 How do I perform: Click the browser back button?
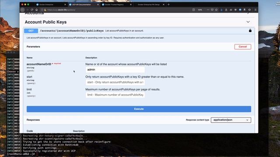click(22, 10)
